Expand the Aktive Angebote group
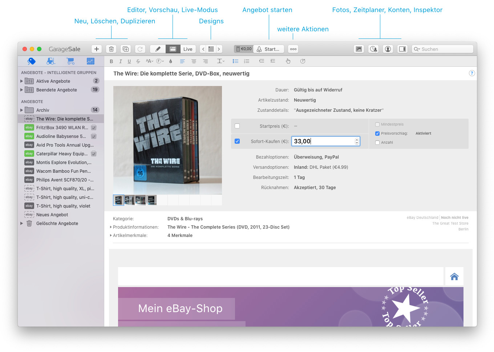Viewport: 494px width, 352px height. pyautogui.click(x=21, y=81)
